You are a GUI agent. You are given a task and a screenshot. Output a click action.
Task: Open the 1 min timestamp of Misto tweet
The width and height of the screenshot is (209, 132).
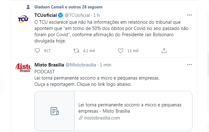point(105,65)
